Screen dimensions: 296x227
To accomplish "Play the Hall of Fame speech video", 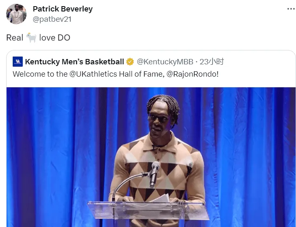I will (151, 157).
